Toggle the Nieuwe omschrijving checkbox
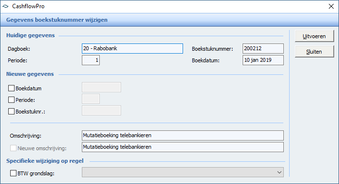 (13, 148)
